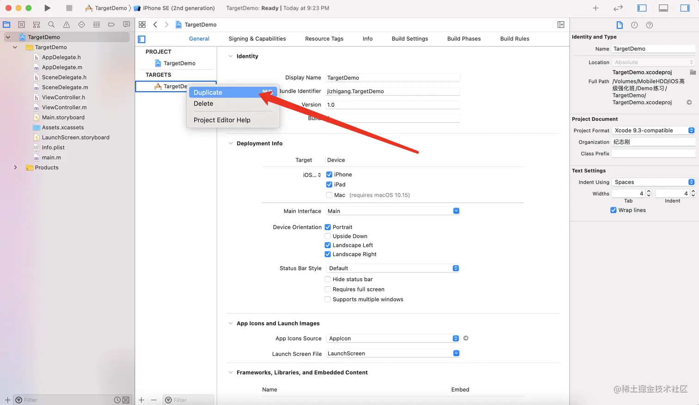Image resolution: width=699 pixels, height=405 pixels.
Task: Disable Landscape Left orientation
Action: (x=328, y=245)
